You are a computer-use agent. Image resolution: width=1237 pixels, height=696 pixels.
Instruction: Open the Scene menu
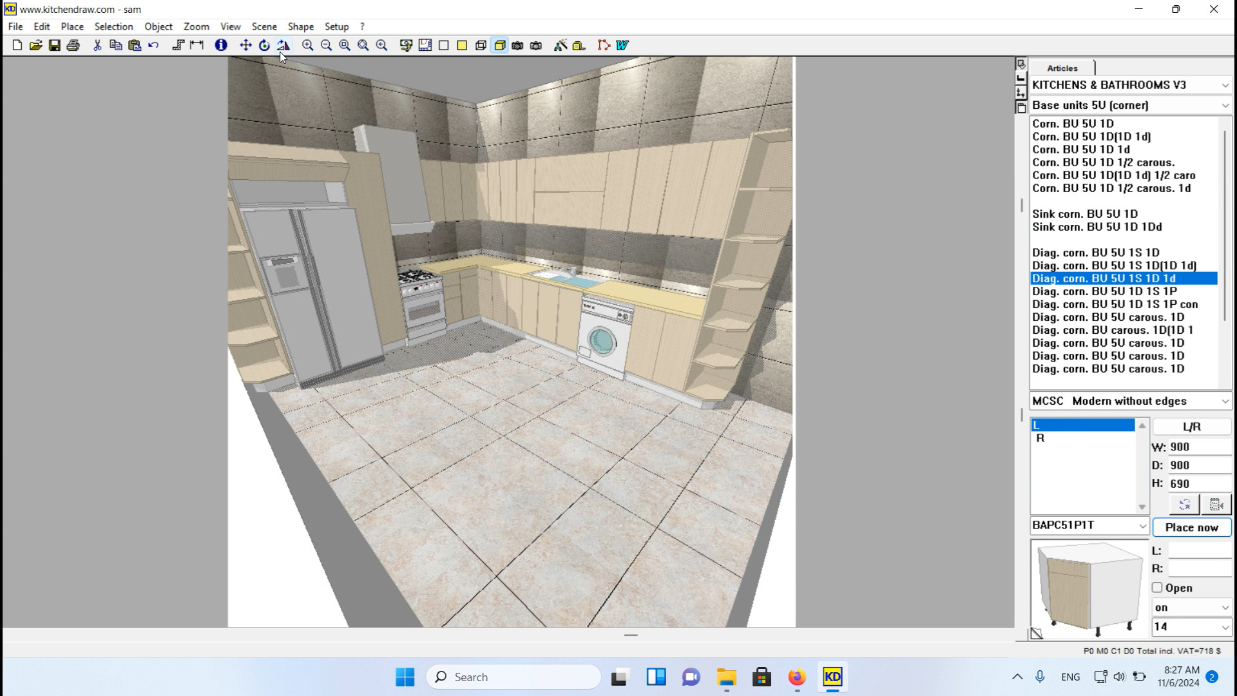[x=264, y=26]
